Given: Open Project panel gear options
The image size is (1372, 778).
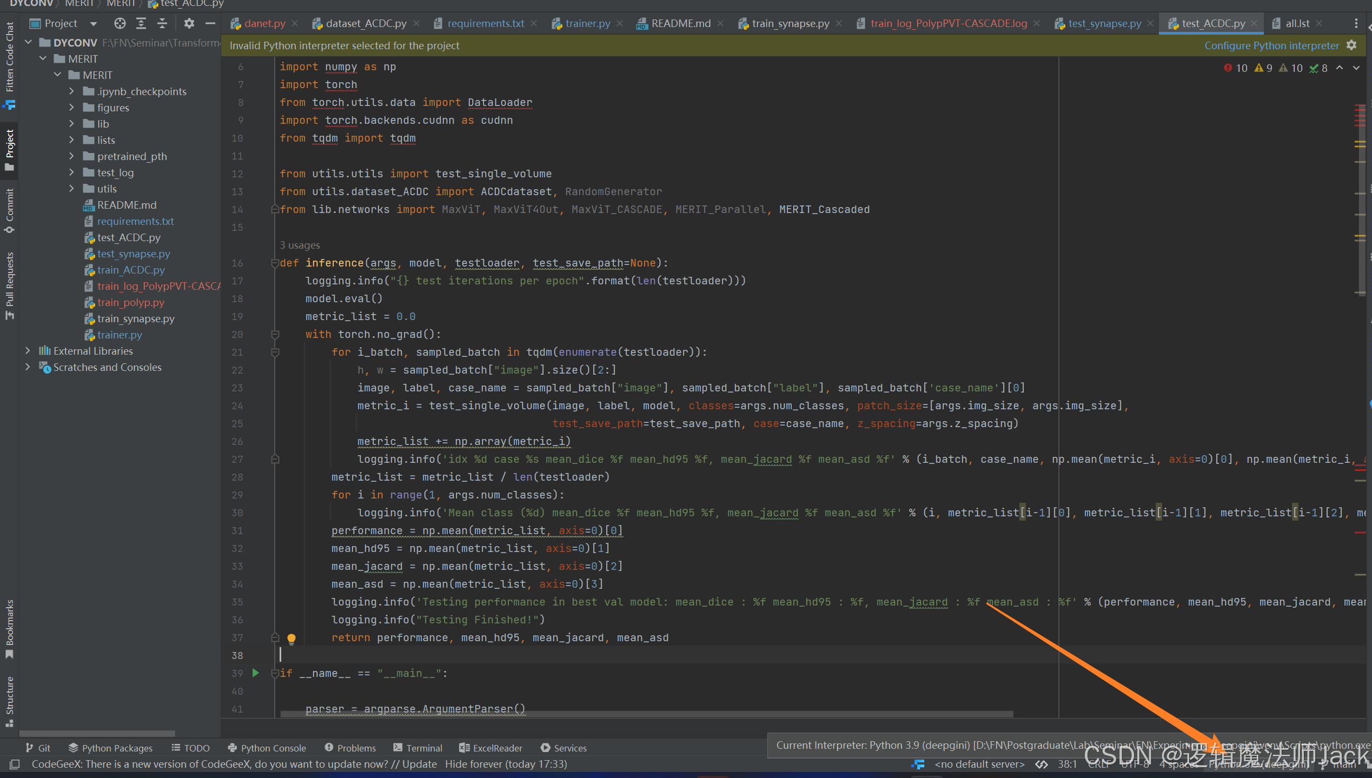Looking at the screenshot, I should (x=189, y=23).
